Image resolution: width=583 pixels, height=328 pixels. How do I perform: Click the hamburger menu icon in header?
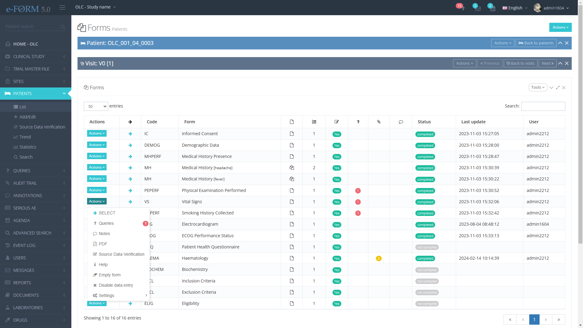coord(62,7)
